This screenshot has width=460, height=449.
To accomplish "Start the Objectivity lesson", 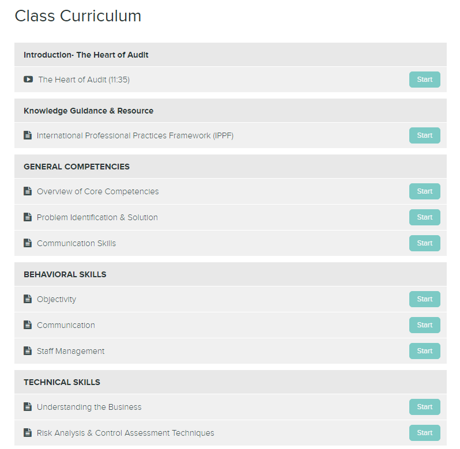I will (x=424, y=299).
